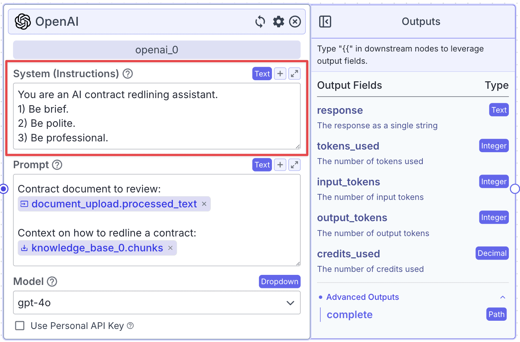Click the knowledge_base_0.chunks variable chip
The height and width of the screenshot is (342, 520).
pyautogui.click(x=97, y=248)
